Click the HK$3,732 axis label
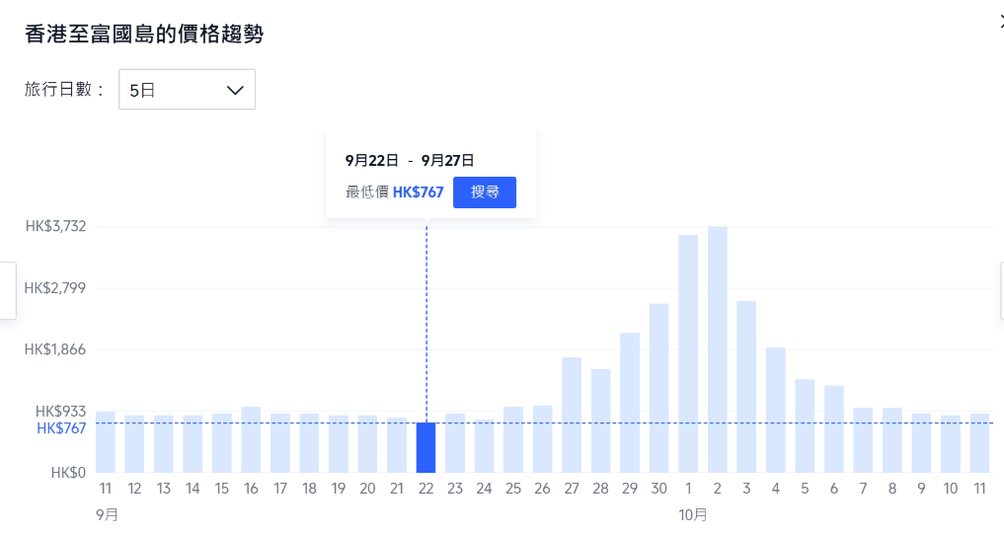This screenshot has width=1004, height=537. [55, 226]
